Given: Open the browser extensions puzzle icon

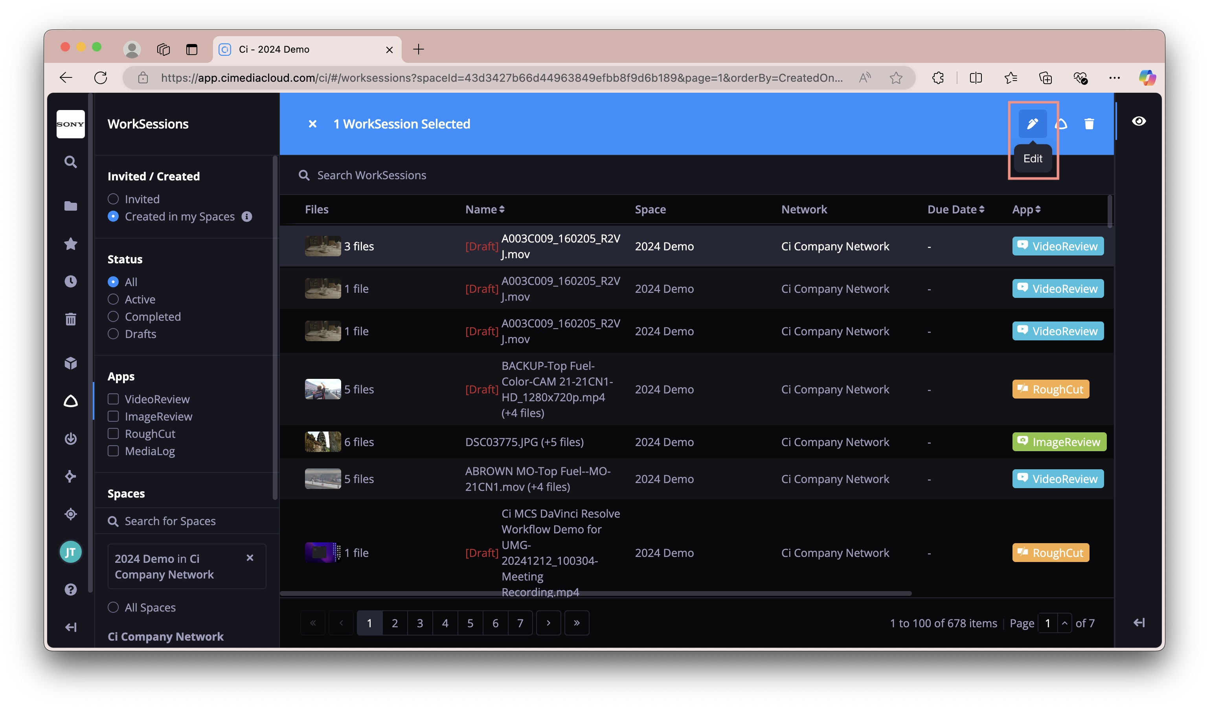Looking at the screenshot, I should (x=937, y=78).
